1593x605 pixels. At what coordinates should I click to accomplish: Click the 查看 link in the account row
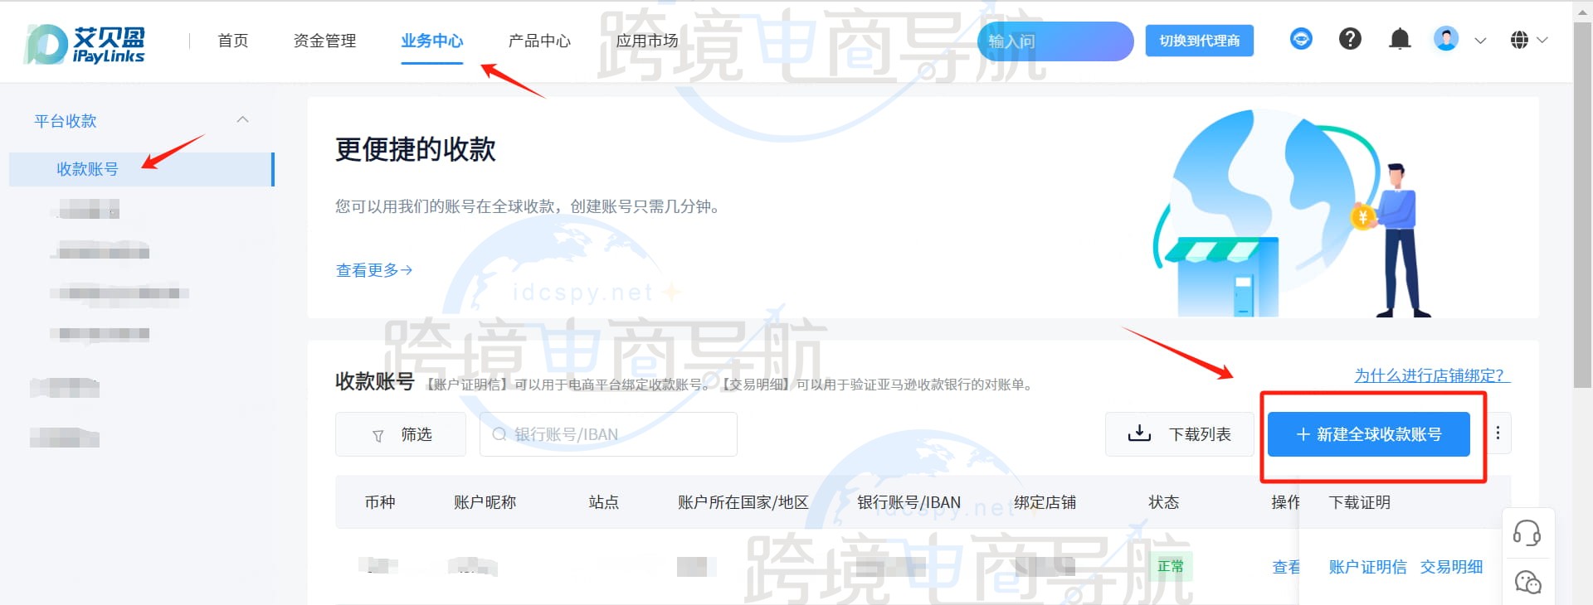pyautogui.click(x=1286, y=567)
